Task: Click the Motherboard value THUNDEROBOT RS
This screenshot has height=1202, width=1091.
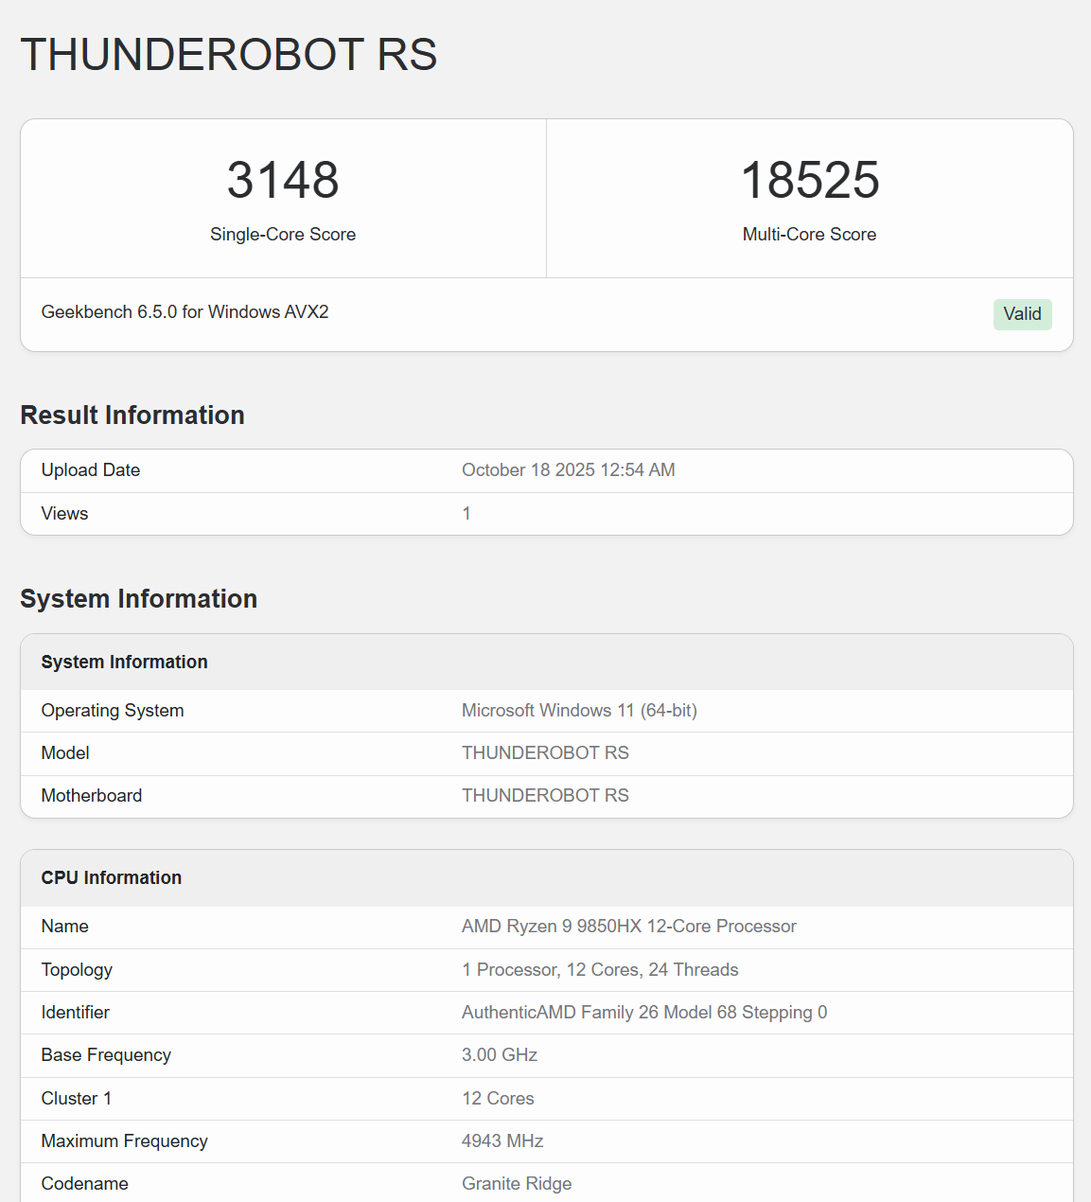Action: tap(545, 796)
